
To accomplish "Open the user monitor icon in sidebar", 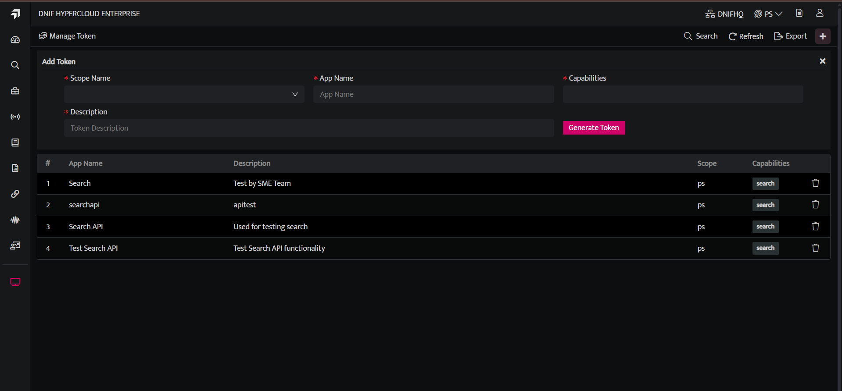I will pos(15,245).
